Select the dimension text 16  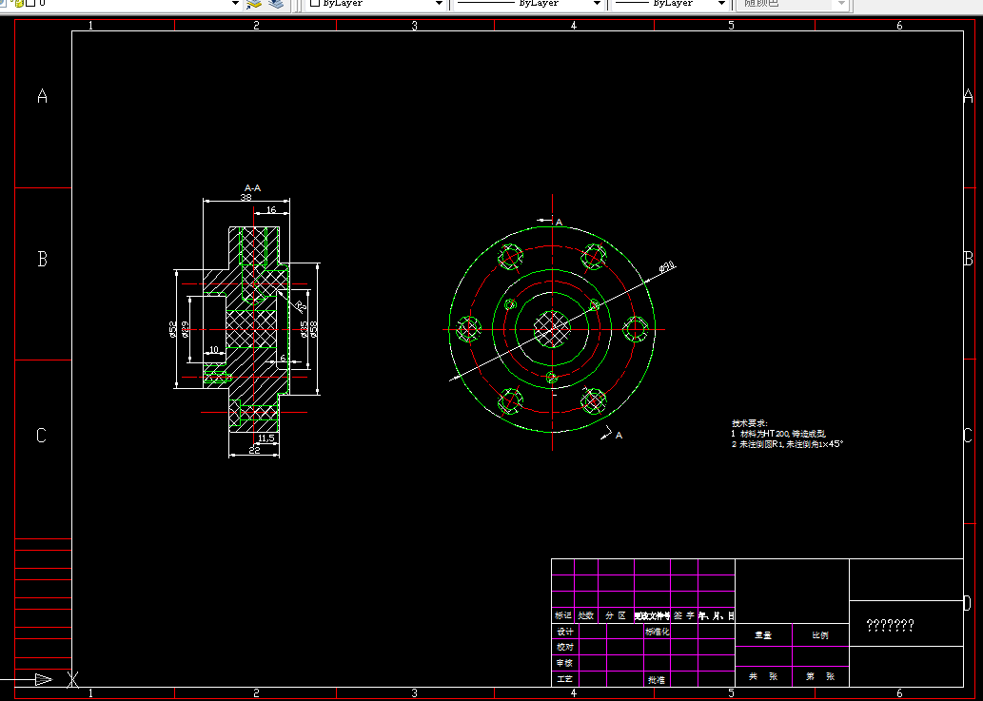(271, 209)
